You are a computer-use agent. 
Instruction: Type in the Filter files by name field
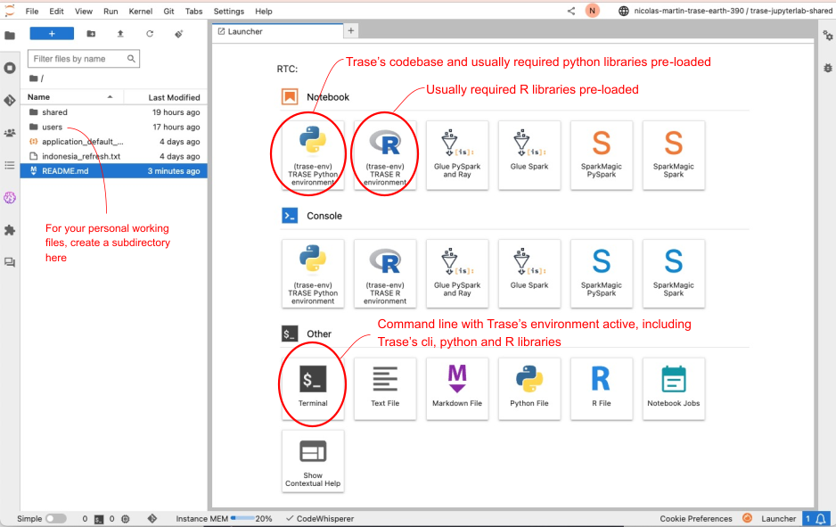click(x=80, y=59)
